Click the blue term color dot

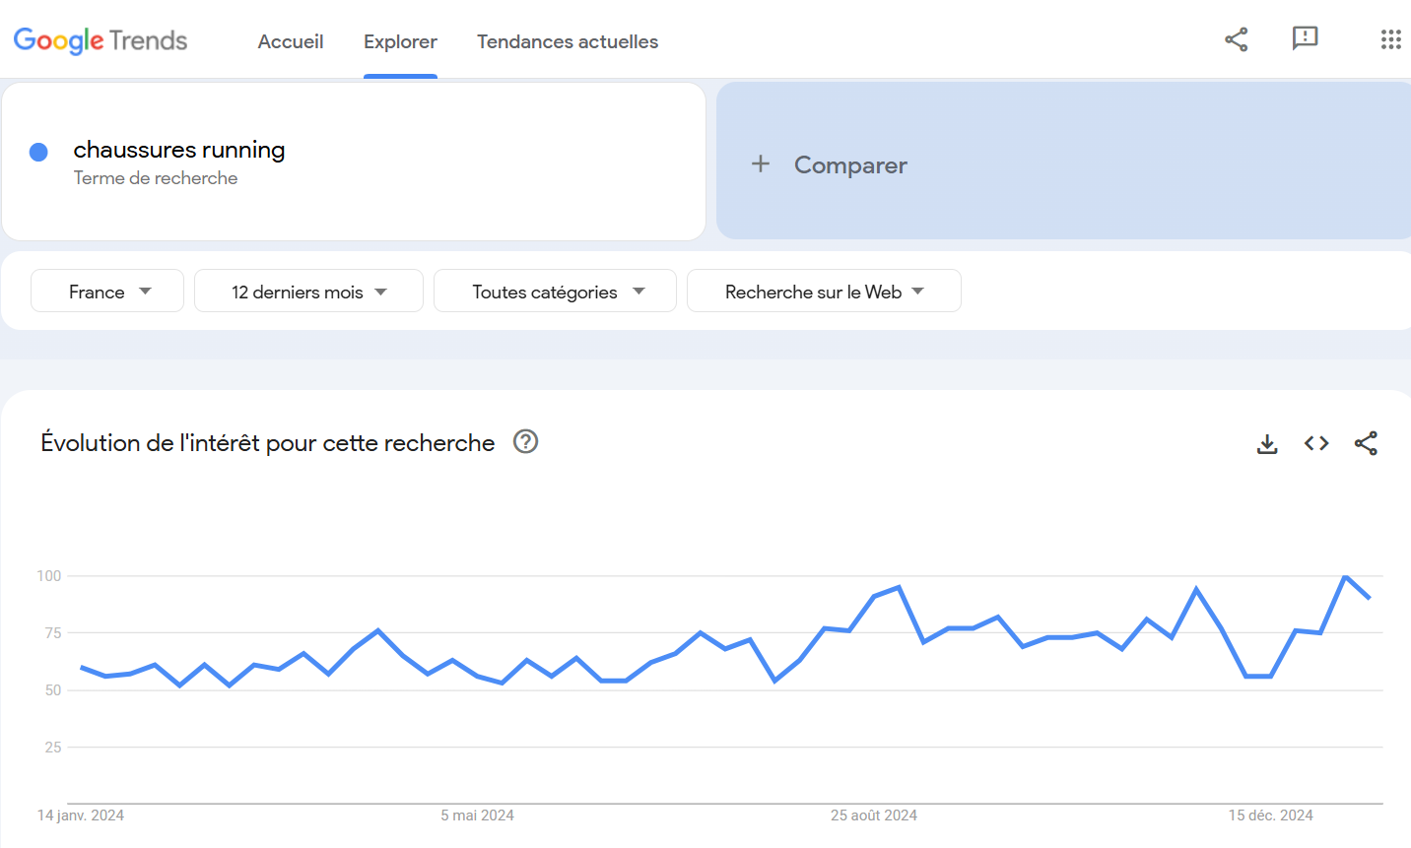tap(38, 152)
